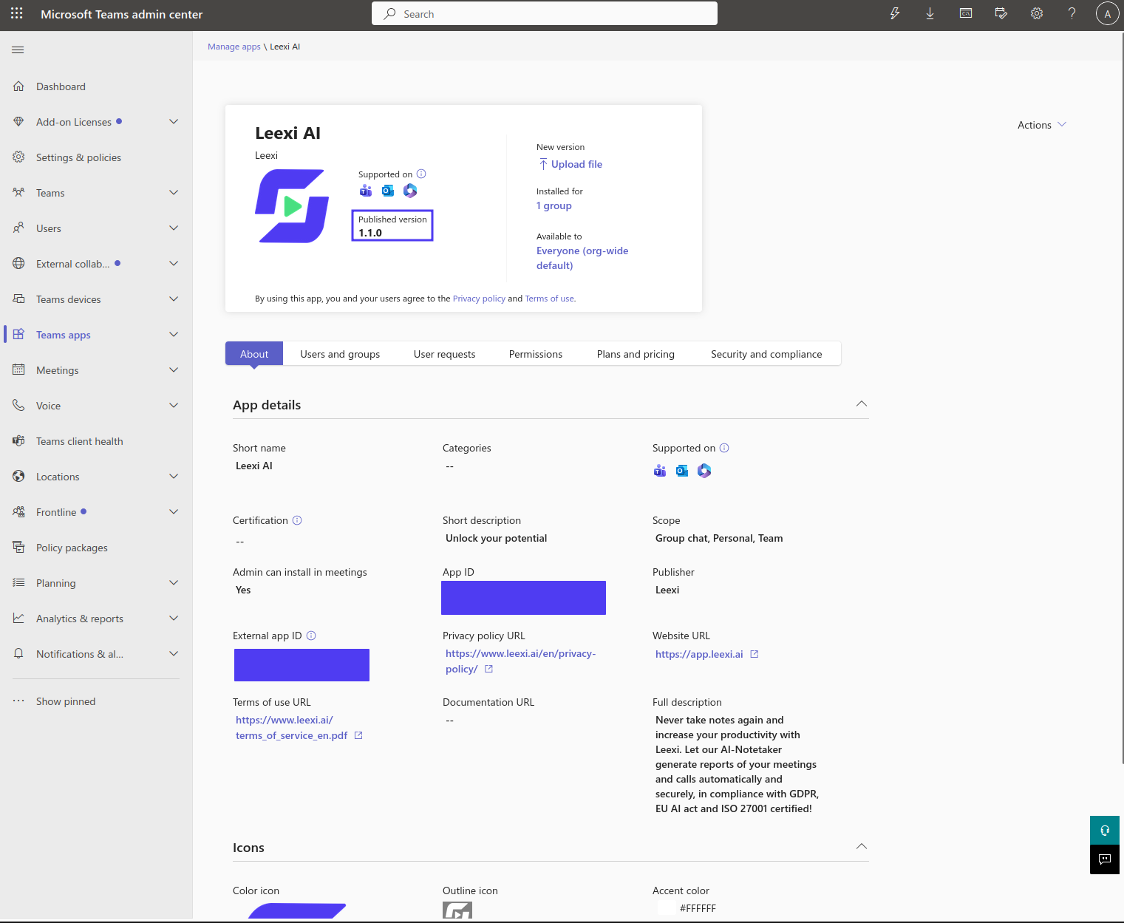
Task: Click the Leexi AI app logo
Action: [x=292, y=206]
